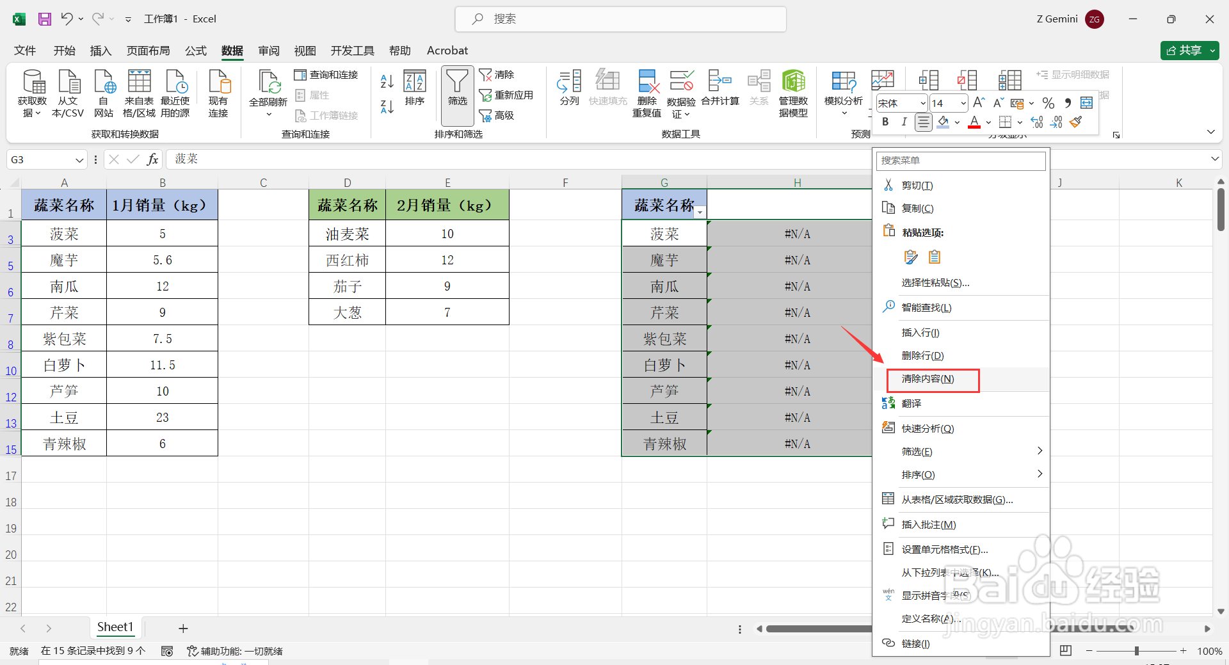This screenshot has height=665, width=1229.
Task: Add a new worksheet with the plus button
Action: 183,628
